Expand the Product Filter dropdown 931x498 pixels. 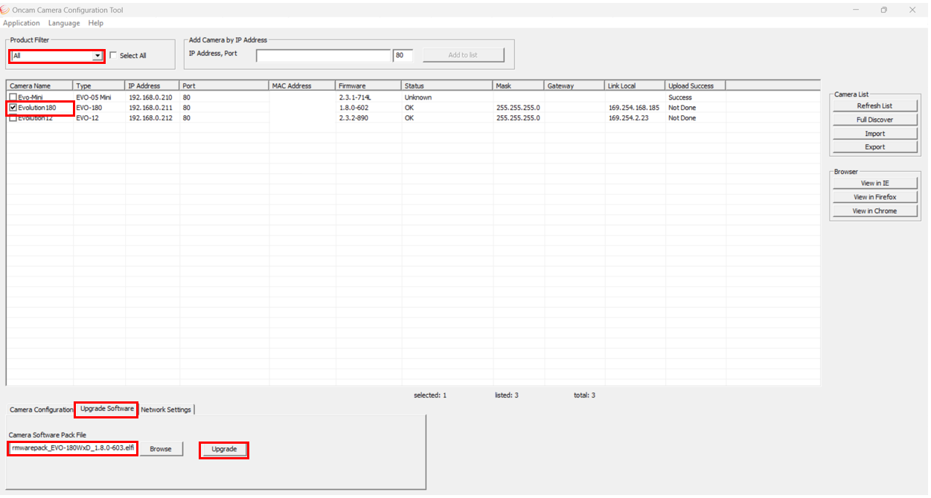pyautogui.click(x=97, y=56)
